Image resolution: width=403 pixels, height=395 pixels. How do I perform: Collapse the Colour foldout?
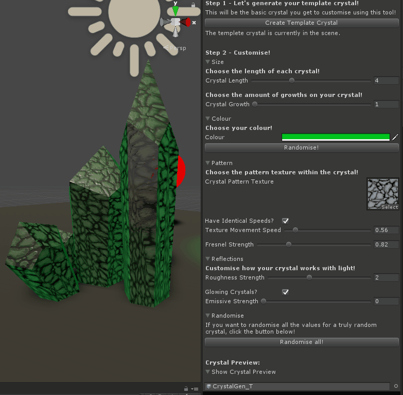click(x=207, y=119)
